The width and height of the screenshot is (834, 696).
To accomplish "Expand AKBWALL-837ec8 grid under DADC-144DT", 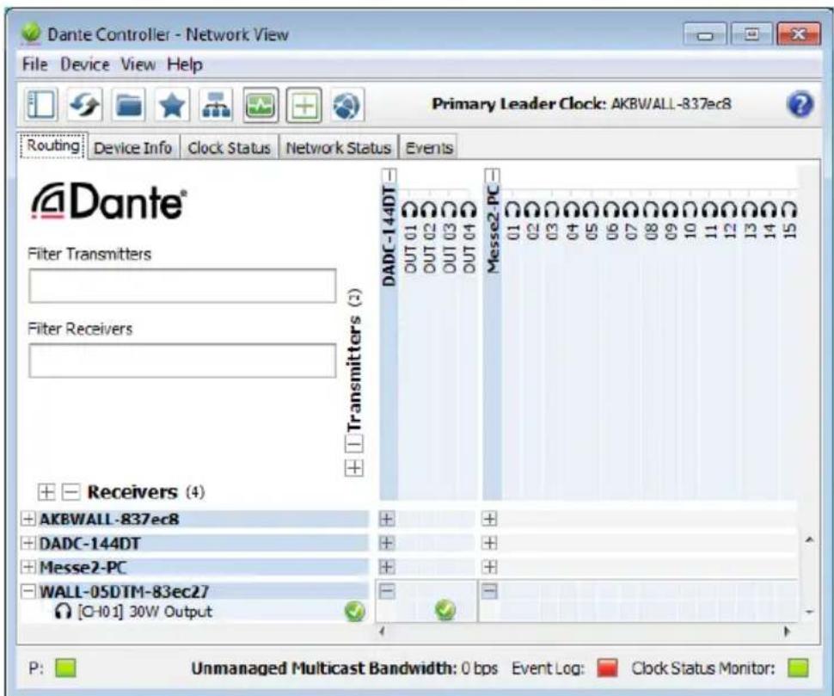I will [387, 519].
